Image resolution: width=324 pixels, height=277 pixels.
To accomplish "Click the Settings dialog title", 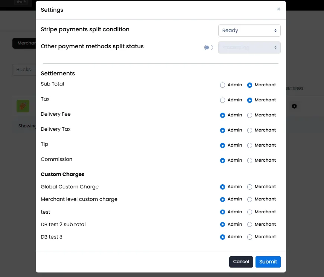I will click(x=52, y=10).
